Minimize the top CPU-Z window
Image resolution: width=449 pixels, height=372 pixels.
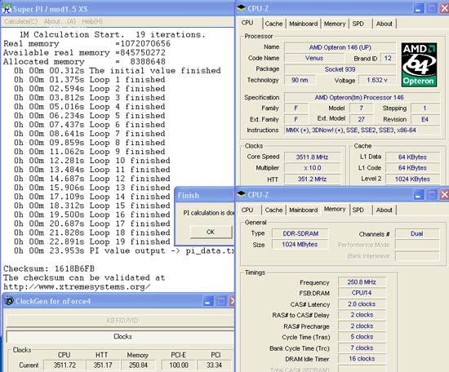[x=418, y=9]
